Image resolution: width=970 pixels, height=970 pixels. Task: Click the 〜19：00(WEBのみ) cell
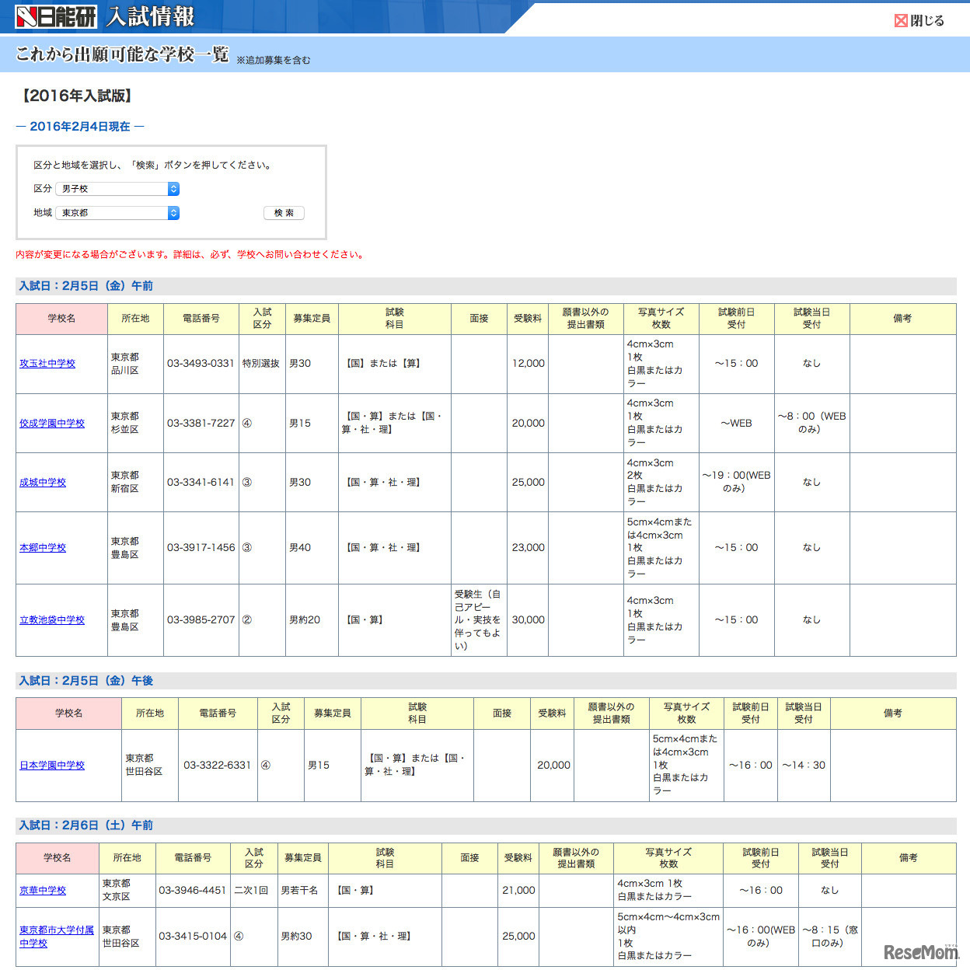736,482
